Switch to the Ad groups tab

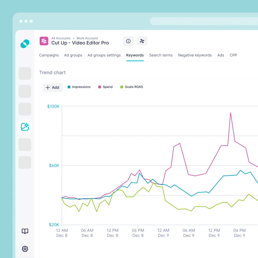click(73, 55)
